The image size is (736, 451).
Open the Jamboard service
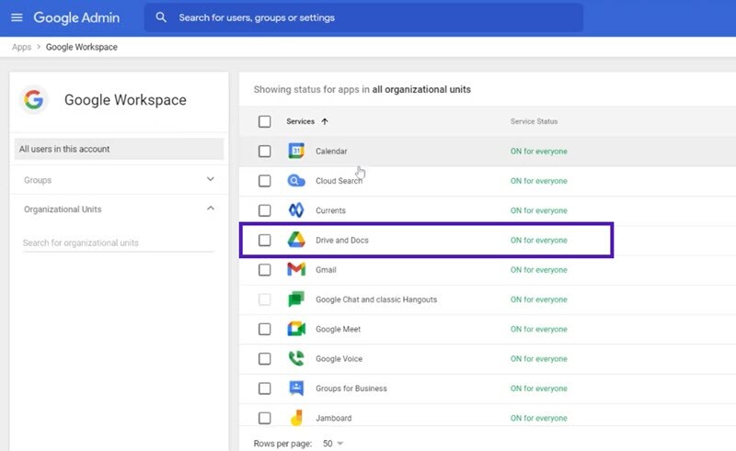(x=333, y=418)
